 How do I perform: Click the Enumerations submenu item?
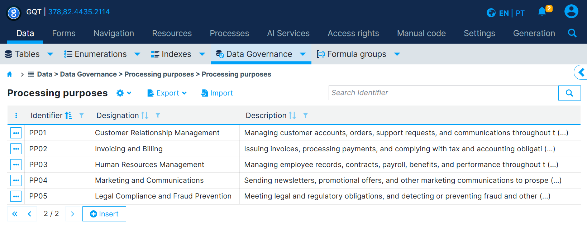pos(96,54)
